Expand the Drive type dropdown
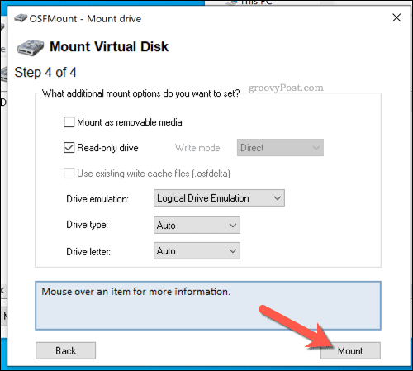Image resolution: width=413 pixels, height=371 pixels. 197,225
